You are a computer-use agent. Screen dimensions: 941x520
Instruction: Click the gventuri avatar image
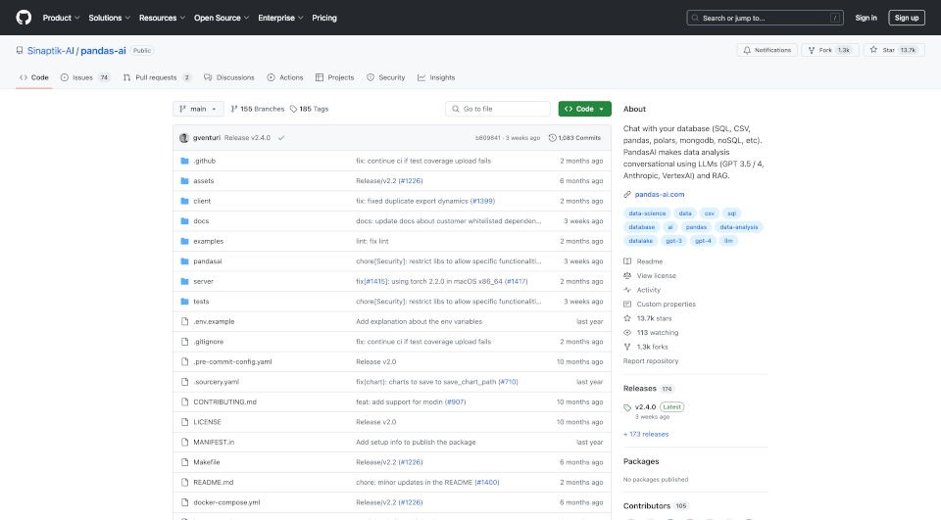pyautogui.click(x=184, y=138)
